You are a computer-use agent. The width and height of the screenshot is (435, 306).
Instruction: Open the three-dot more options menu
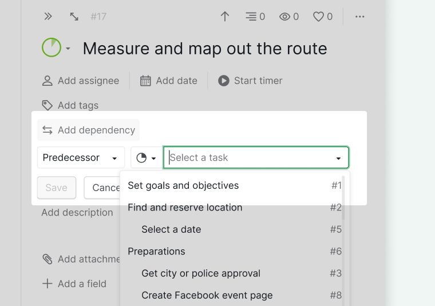360,17
